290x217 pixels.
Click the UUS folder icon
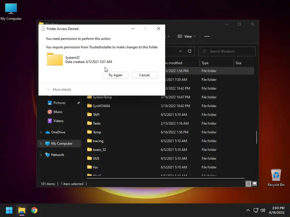pos(89,158)
